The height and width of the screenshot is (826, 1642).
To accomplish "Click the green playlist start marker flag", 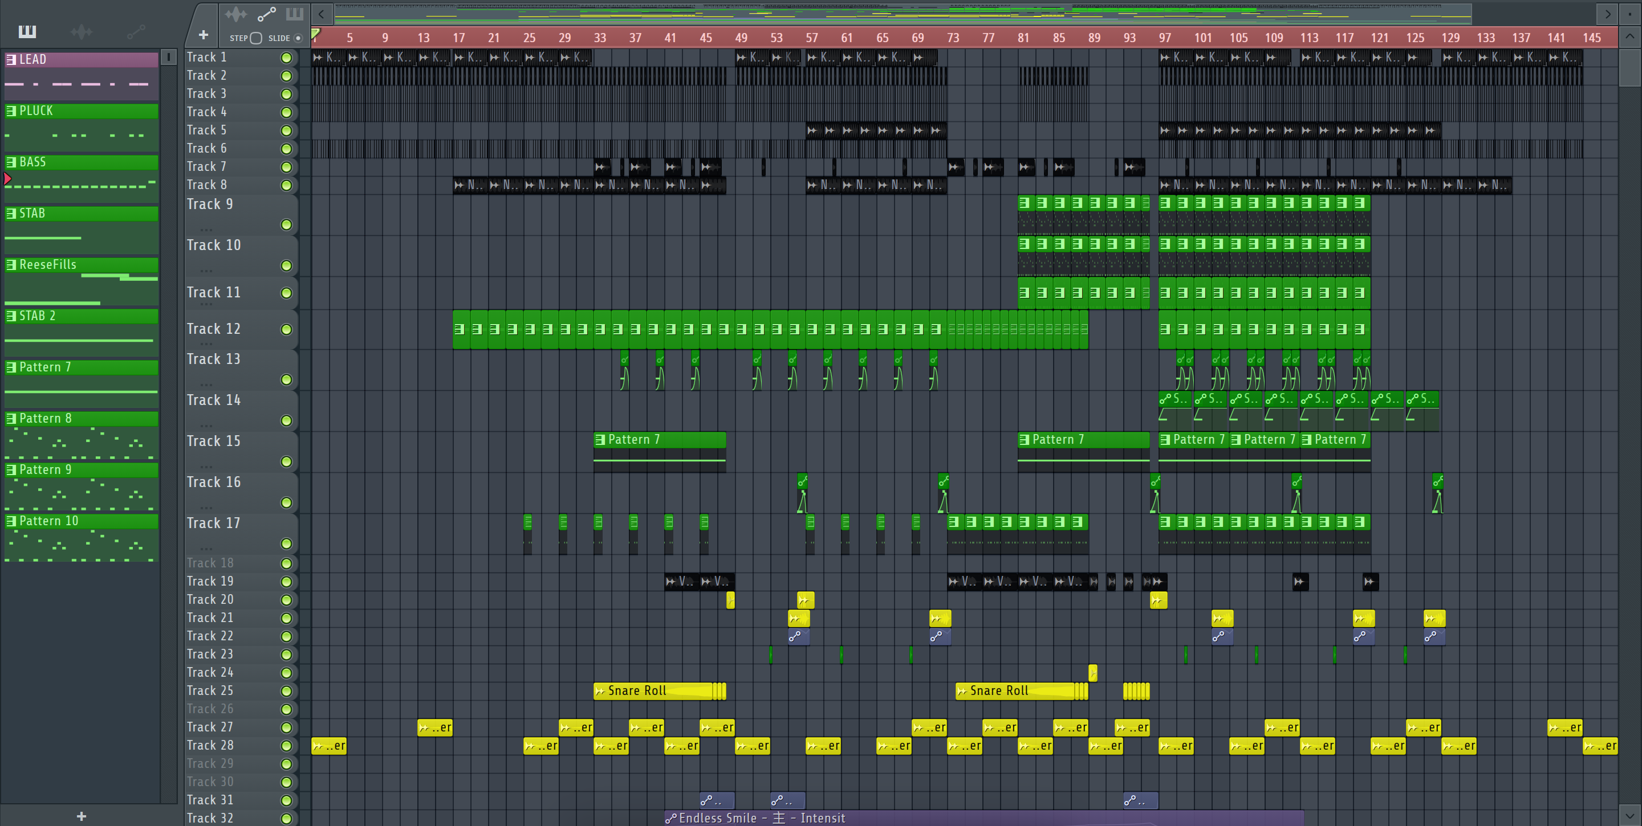I will (x=315, y=34).
